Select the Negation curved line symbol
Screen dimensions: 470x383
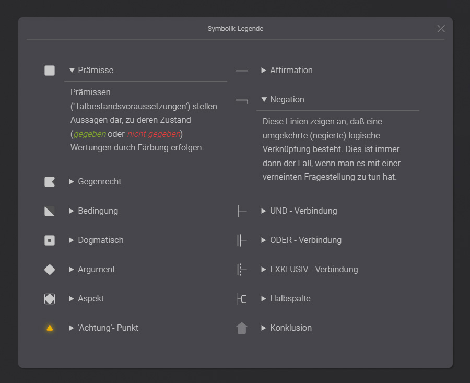point(242,99)
